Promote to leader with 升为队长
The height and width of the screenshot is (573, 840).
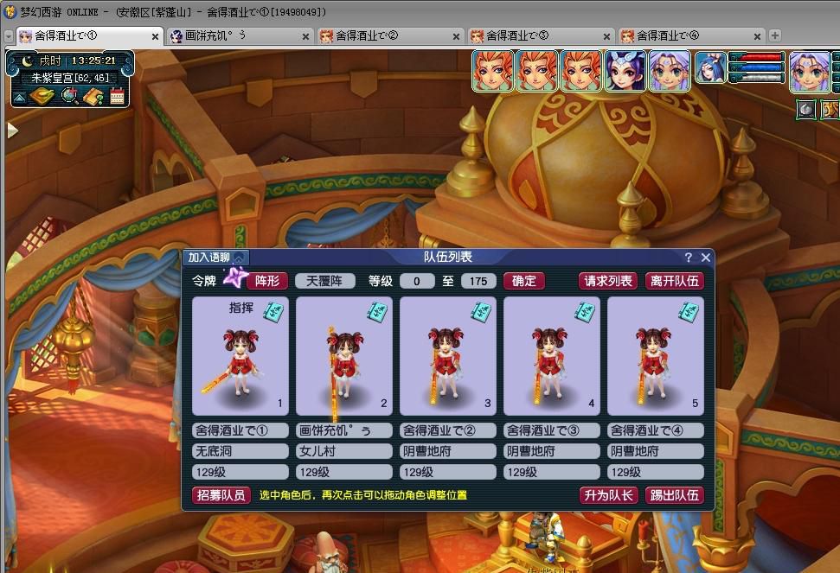(x=608, y=495)
